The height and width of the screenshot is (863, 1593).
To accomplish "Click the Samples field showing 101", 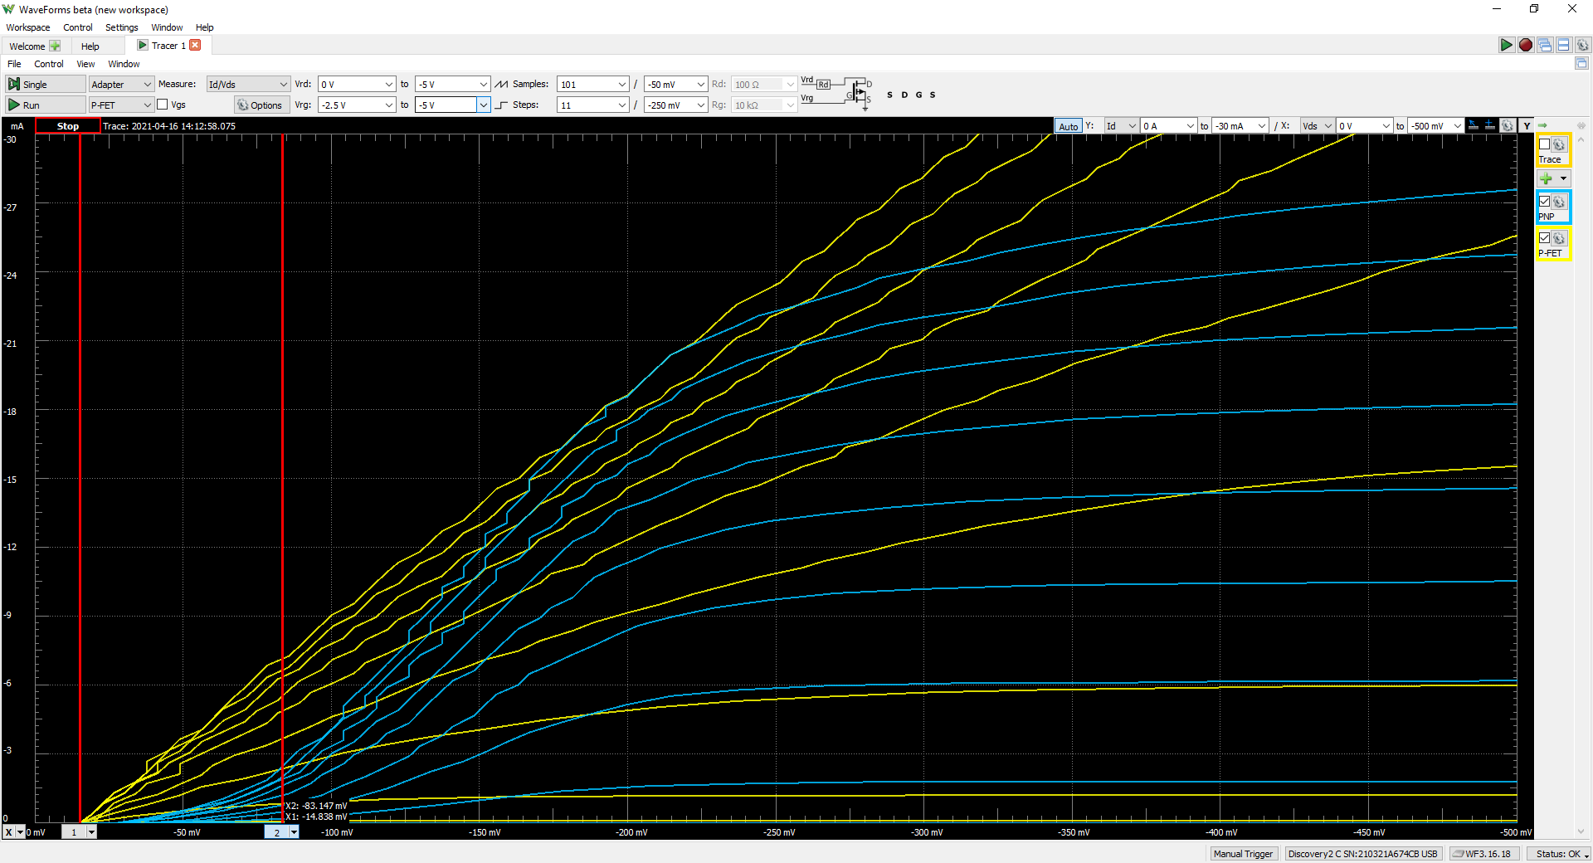I will 592,84.
